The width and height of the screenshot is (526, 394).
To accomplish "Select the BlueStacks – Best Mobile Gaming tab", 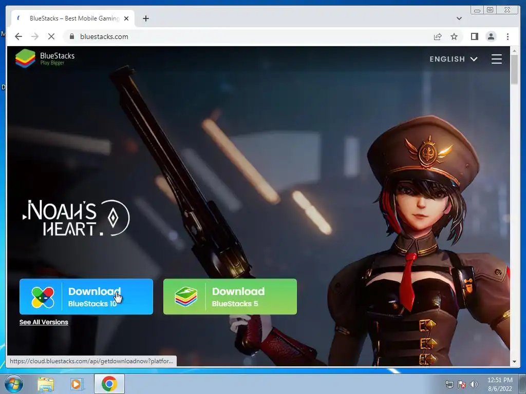I will point(73,18).
